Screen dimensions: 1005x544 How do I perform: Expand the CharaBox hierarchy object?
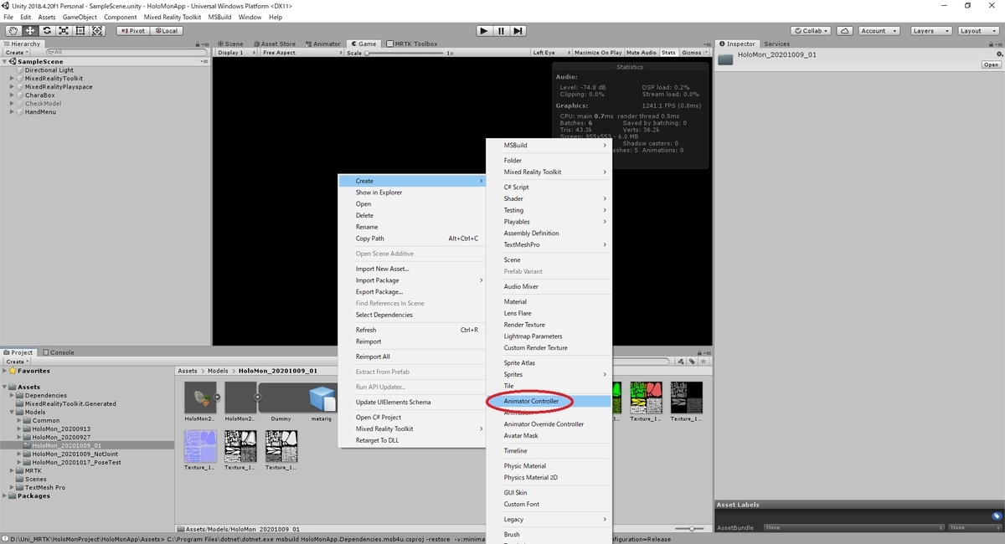click(13, 95)
